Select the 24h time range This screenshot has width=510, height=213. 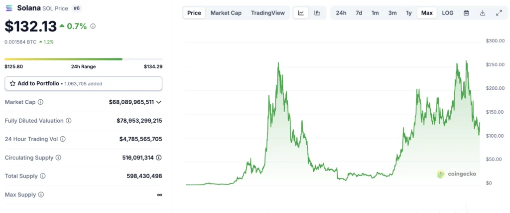[x=341, y=13]
